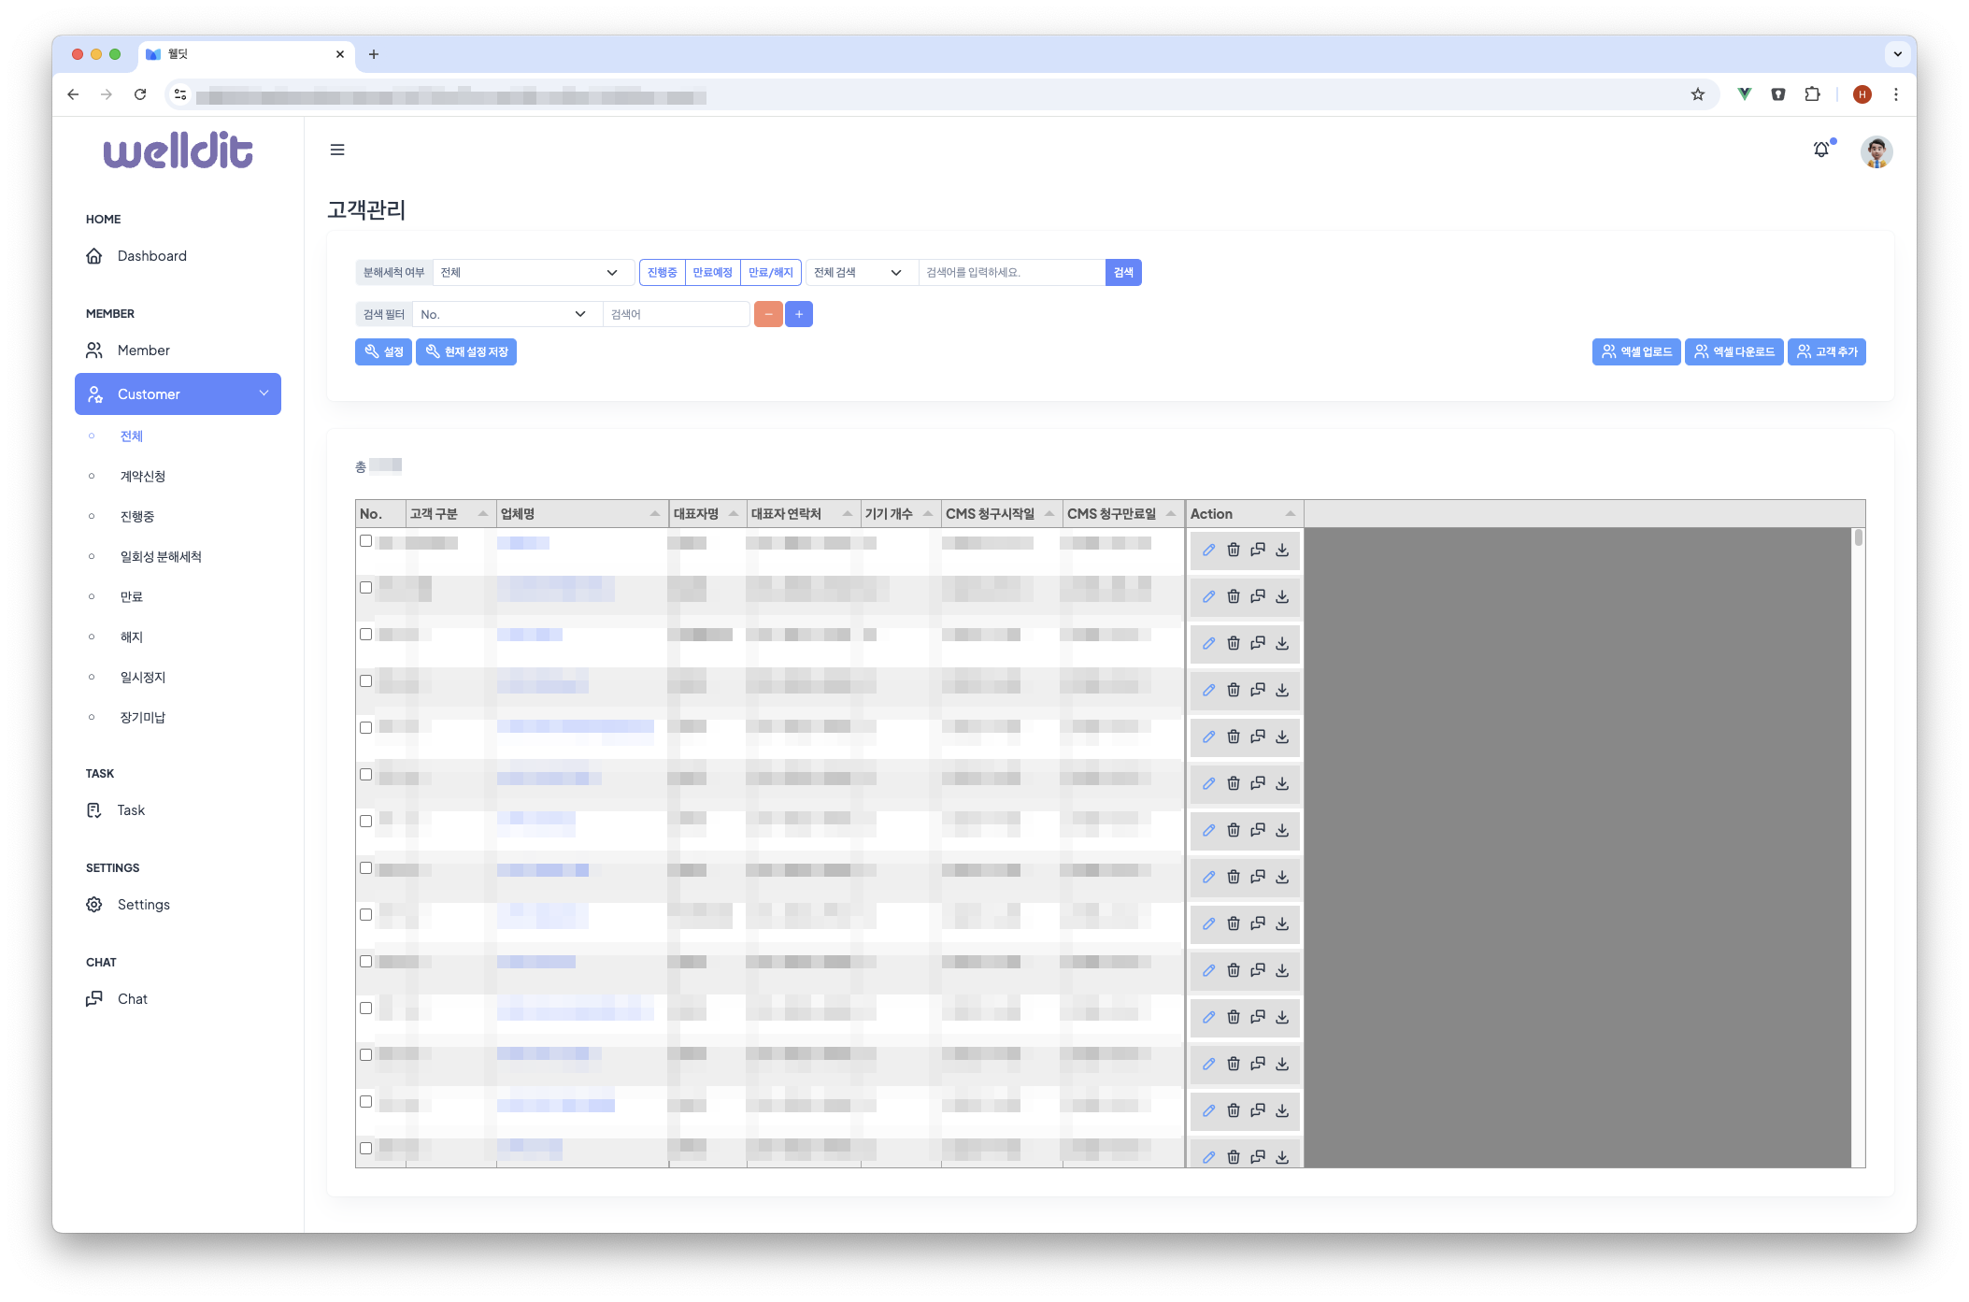Add search filter with plus button
This screenshot has height=1302, width=1969.
click(x=799, y=314)
